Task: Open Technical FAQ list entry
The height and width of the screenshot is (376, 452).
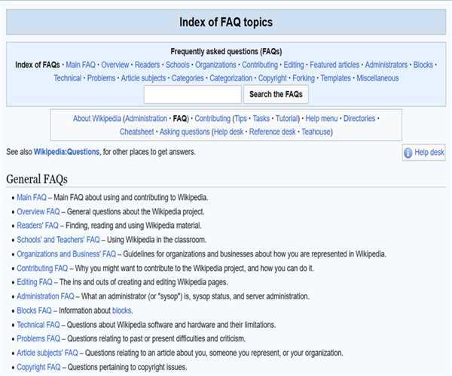Action: 38,325
